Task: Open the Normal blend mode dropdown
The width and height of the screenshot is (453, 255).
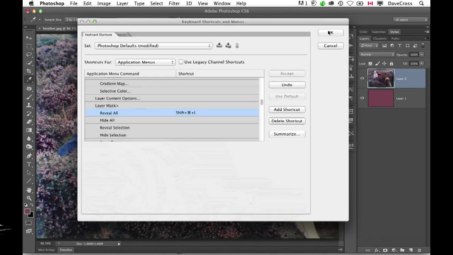Action: (x=377, y=55)
